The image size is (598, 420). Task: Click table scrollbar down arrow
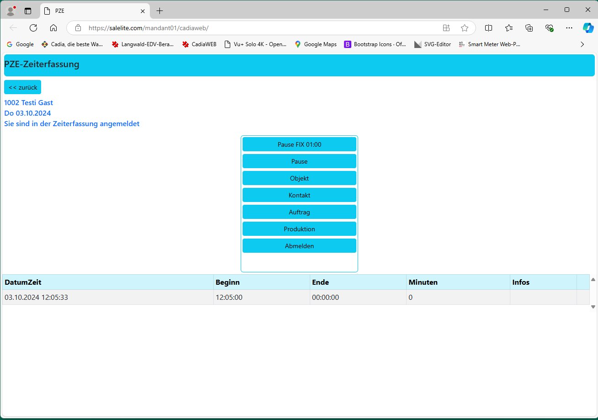593,307
